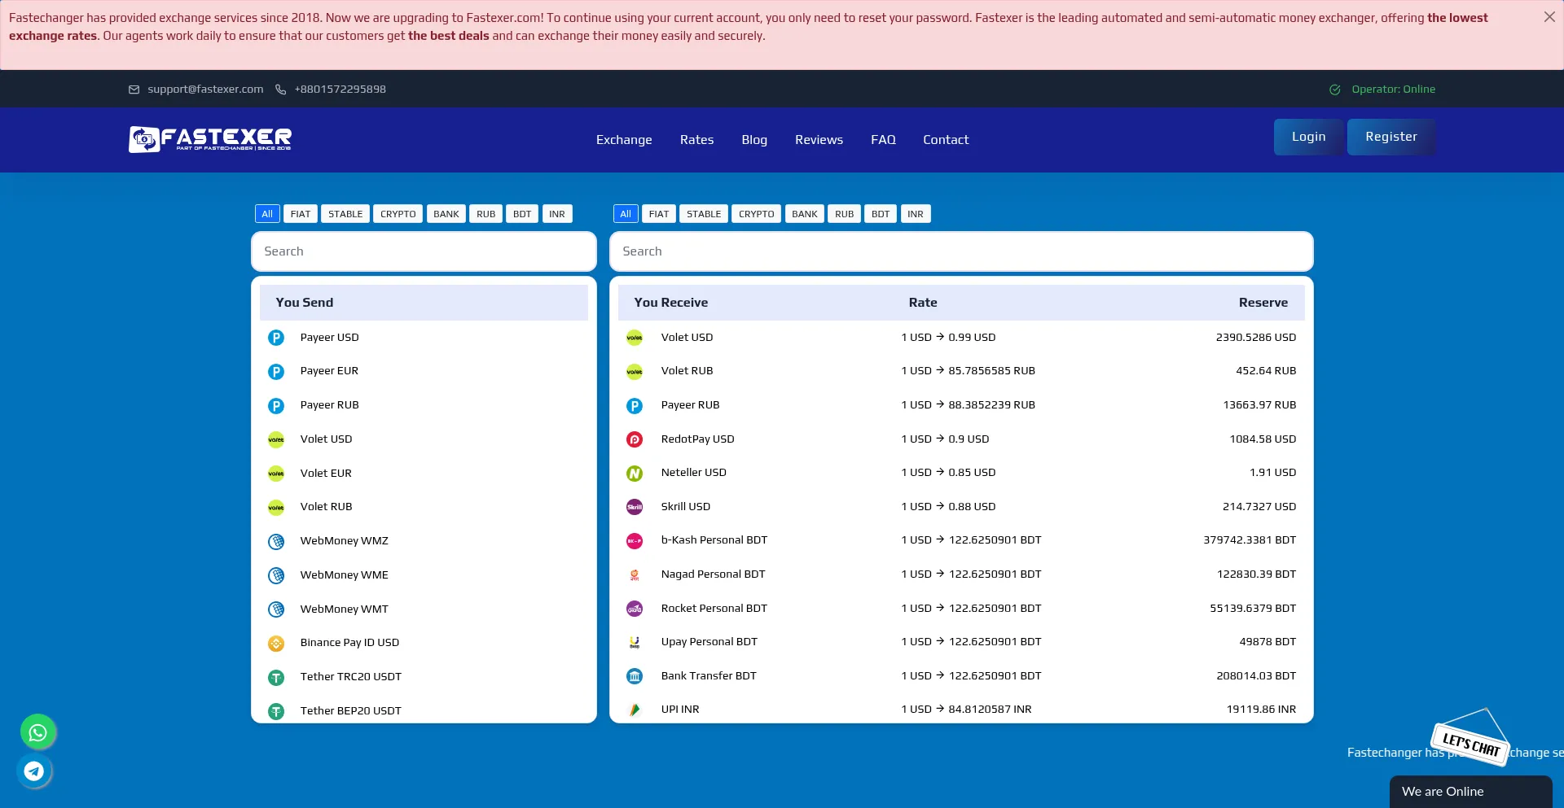Click Payeer EUR icon in You Send
The image size is (1564, 808).
pyautogui.click(x=276, y=372)
